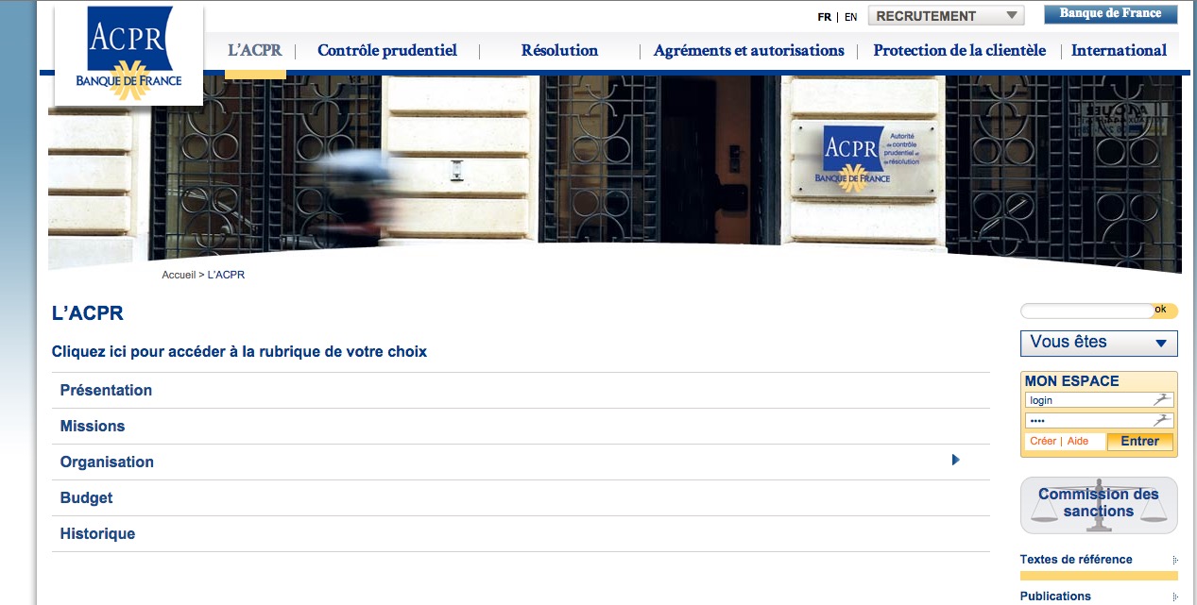The width and height of the screenshot is (1197, 605).
Task: Open the Résolution menu item
Action: tap(559, 50)
